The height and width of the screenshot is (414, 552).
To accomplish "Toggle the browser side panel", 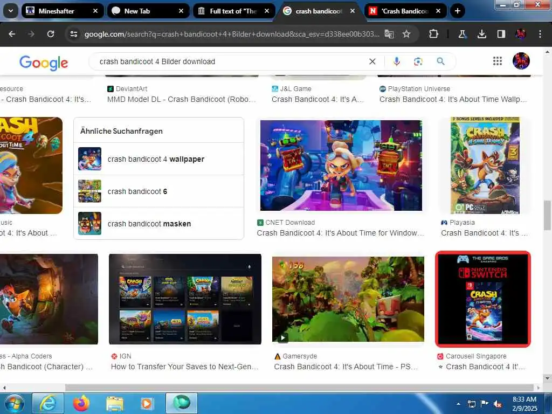I will [x=501, y=34].
